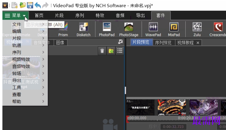Screen dimensions: 226x130
Task: Expand the 序列 submenu in the menu
Action: click(25, 52)
